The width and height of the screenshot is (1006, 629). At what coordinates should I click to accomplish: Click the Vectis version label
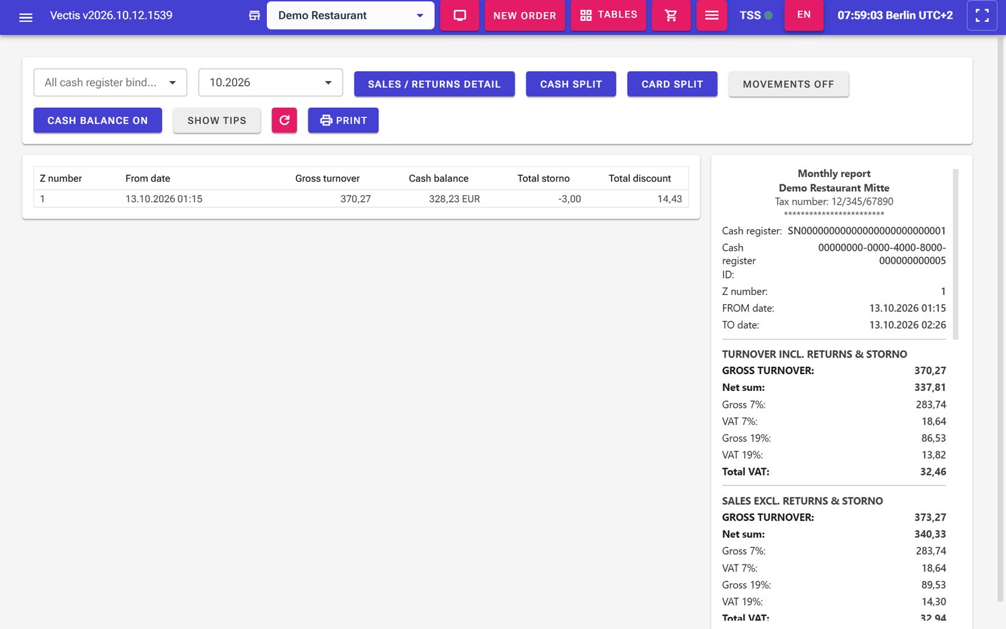click(111, 15)
